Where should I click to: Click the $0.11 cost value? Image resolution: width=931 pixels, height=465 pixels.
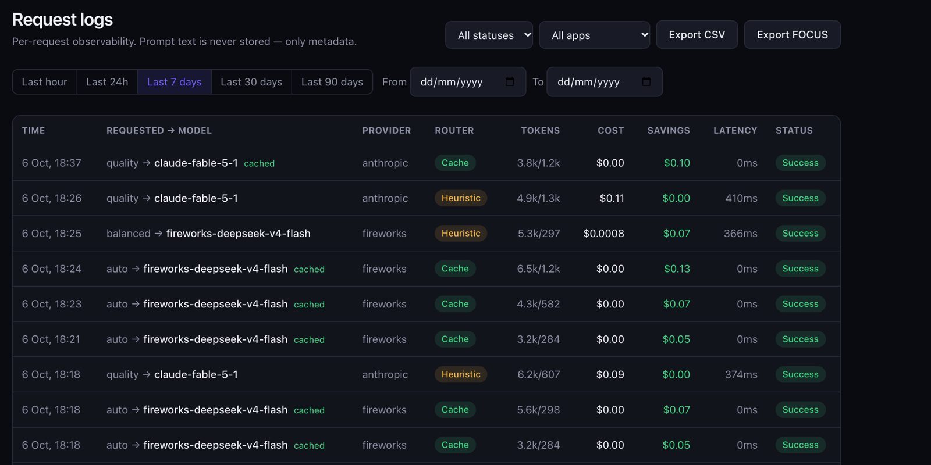coord(612,198)
